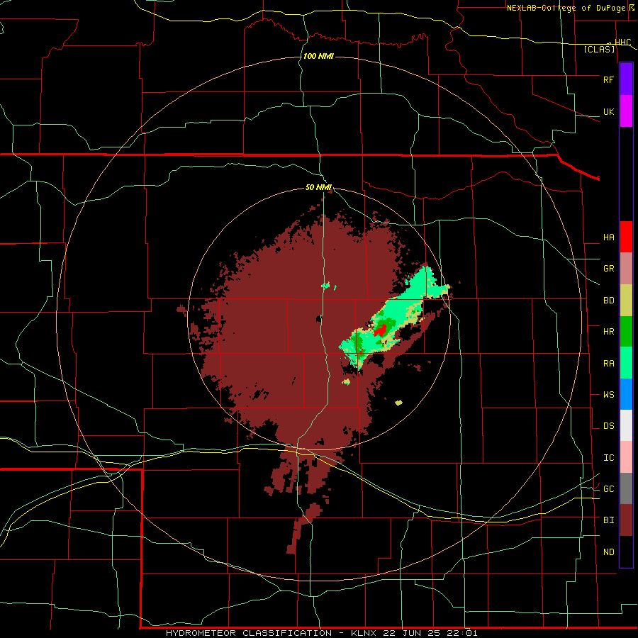Click the [CLAS] units label
638x638 pixels.
pos(599,50)
